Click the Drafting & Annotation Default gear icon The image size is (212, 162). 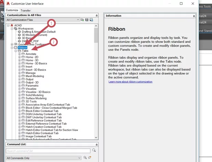click(x=19, y=32)
